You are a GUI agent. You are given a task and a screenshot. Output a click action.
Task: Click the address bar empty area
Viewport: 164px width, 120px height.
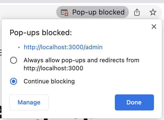coord(28,12)
